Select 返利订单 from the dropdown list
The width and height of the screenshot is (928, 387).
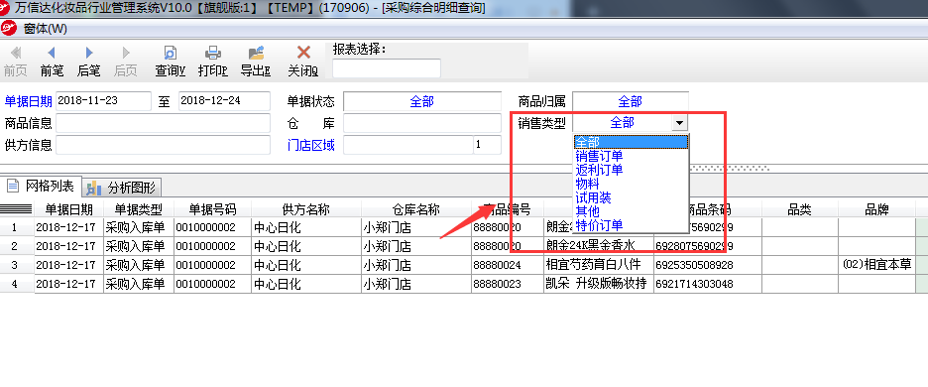pyautogui.click(x=631, y=170)
